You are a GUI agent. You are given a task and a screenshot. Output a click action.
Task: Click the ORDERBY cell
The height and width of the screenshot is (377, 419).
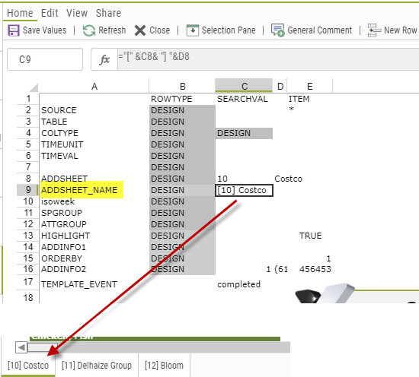94,258
